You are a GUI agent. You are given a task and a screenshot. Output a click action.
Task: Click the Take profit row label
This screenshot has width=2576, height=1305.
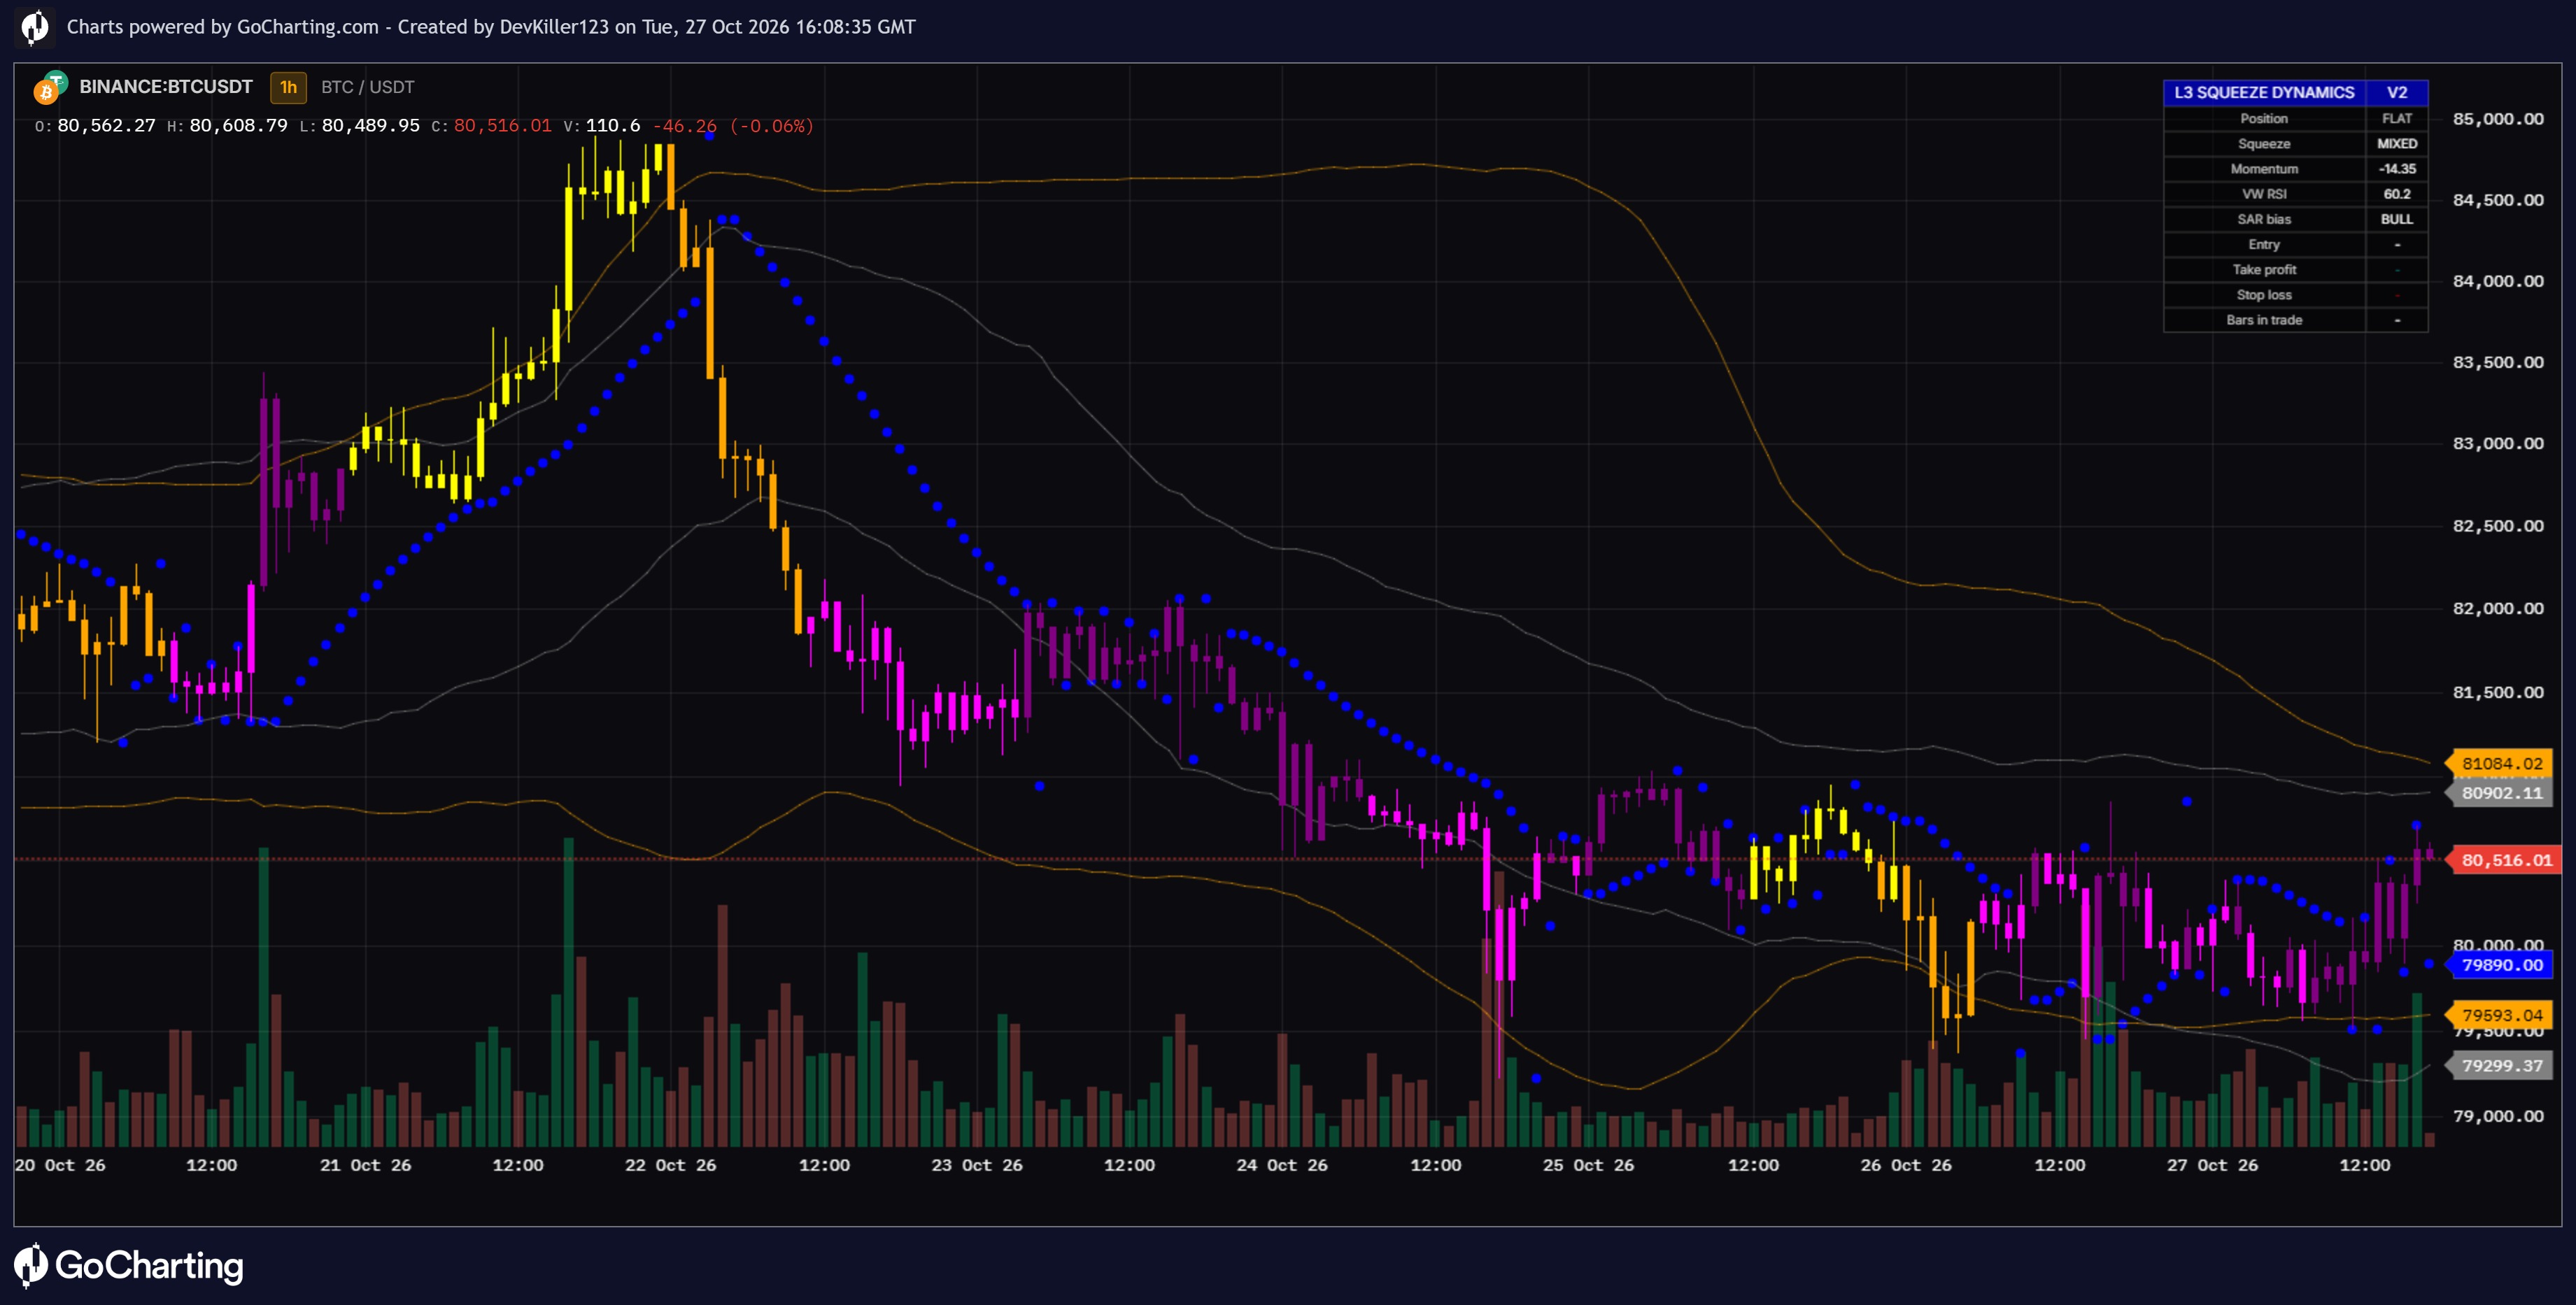tap(2264, 269)
